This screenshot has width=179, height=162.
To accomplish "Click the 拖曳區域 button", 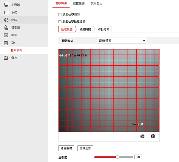I will click(x=66, y=148).
